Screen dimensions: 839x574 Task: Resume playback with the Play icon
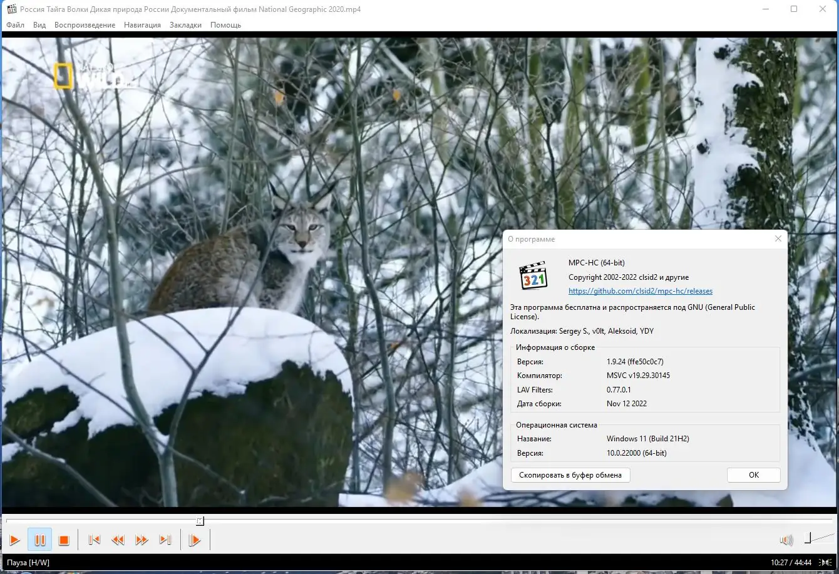15,540
